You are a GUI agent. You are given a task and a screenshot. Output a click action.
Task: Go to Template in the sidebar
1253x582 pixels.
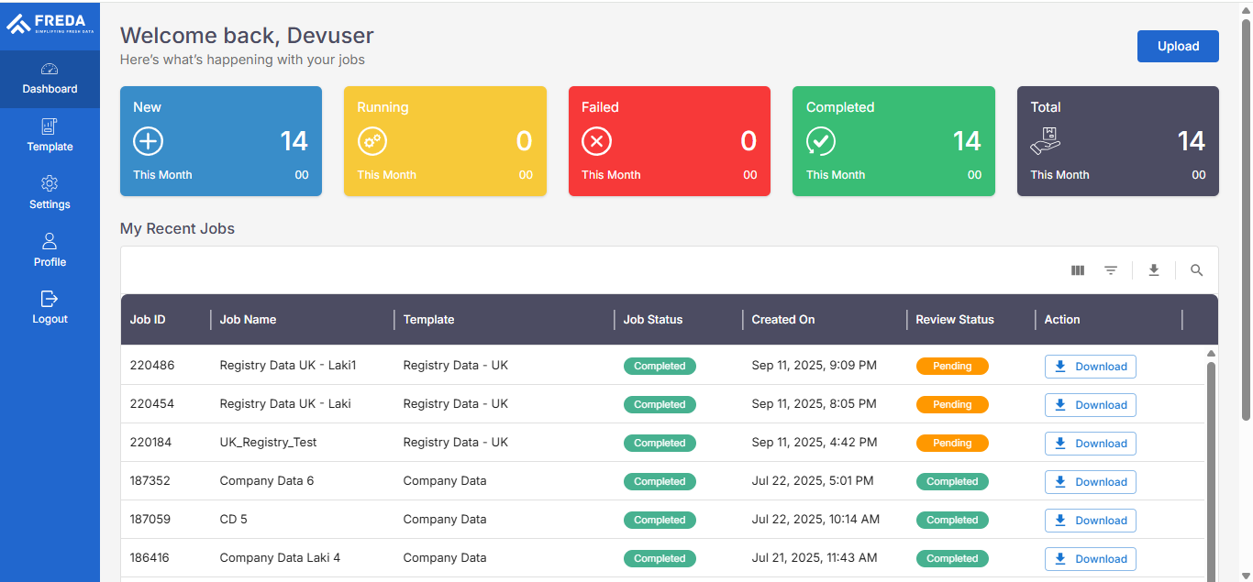pyautogui.click(x=50, y=137)
